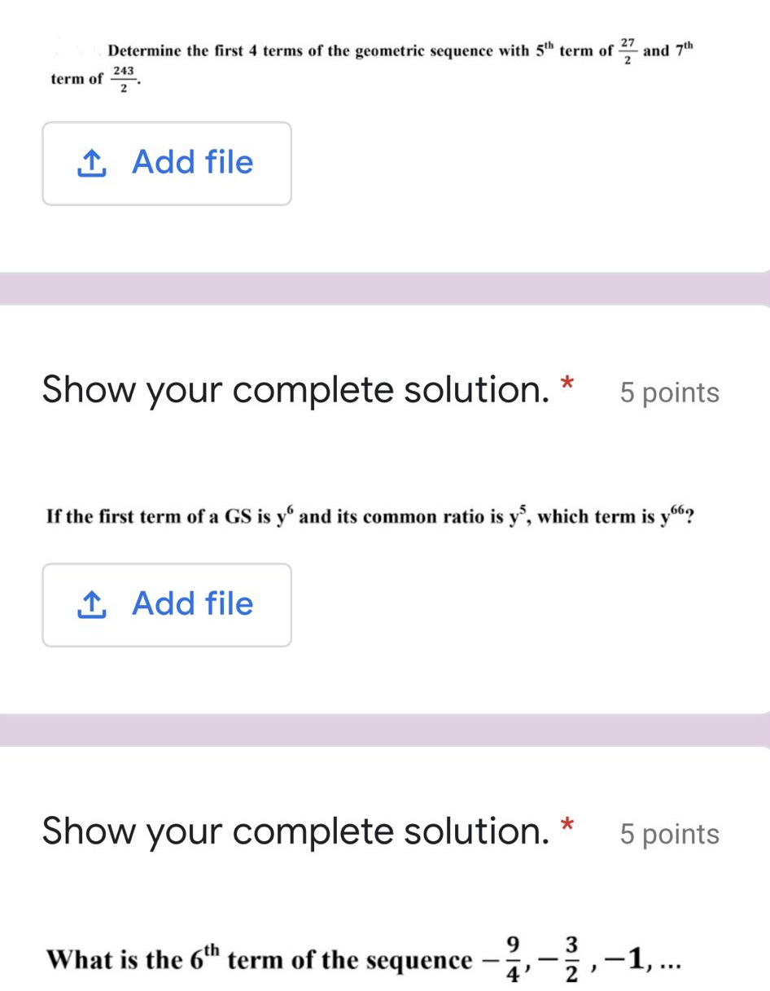770x991 pixels.
Task: Click the red required asterisk on the first solution heading
Action: click(x=568, y=384)
